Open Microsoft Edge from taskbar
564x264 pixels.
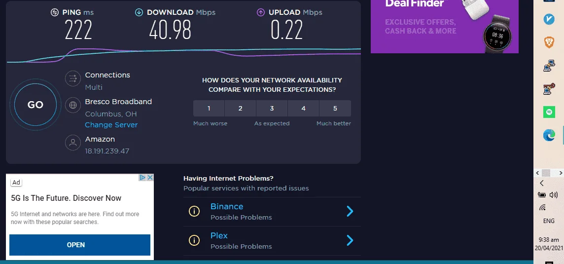click(549, 135)
